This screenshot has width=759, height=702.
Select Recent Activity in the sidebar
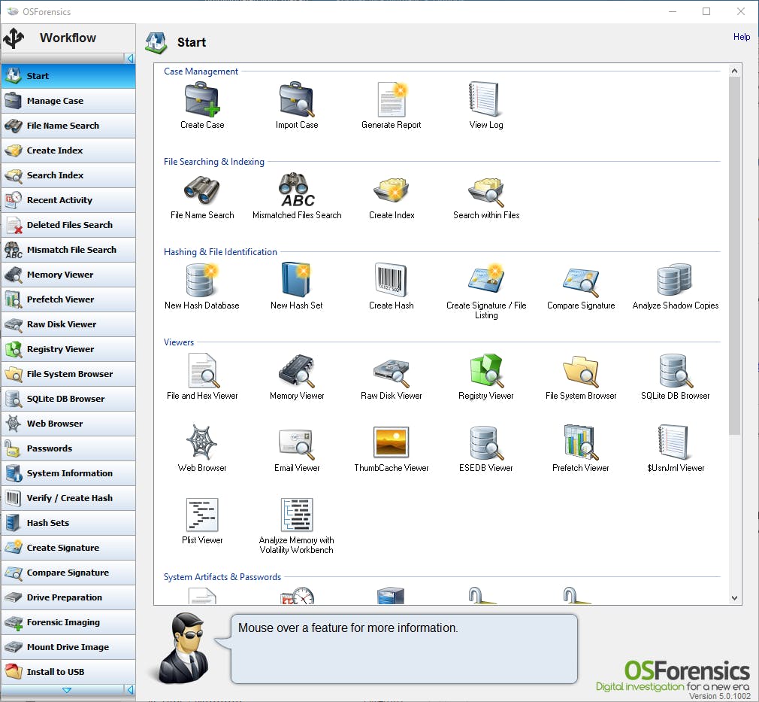pos(68,200)
